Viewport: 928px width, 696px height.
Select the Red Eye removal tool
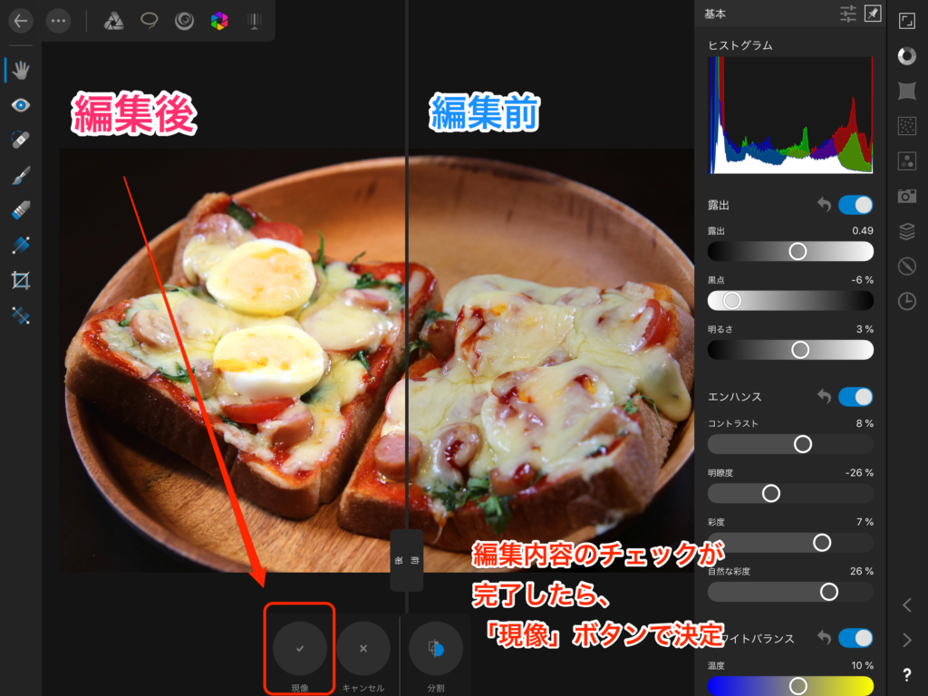click(x=22, y=106)
